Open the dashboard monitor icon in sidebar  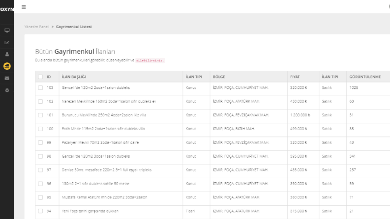pos(7,30)
